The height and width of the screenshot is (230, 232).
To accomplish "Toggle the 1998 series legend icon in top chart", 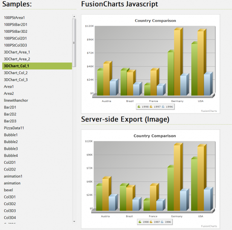I will pos(139,107).
